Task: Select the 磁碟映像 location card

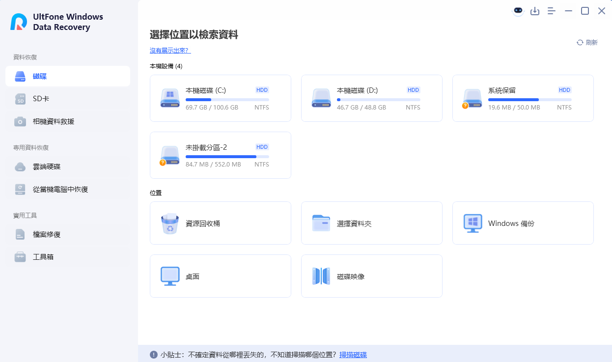Action: coord(371,276)
